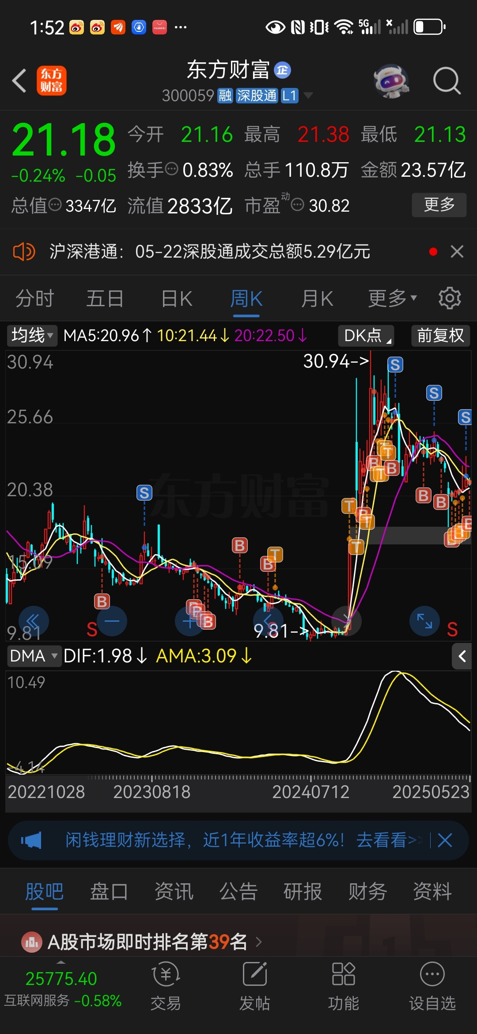Open the 财务 tab
The width and height of the screenshot is (477, 1034).
368,891
